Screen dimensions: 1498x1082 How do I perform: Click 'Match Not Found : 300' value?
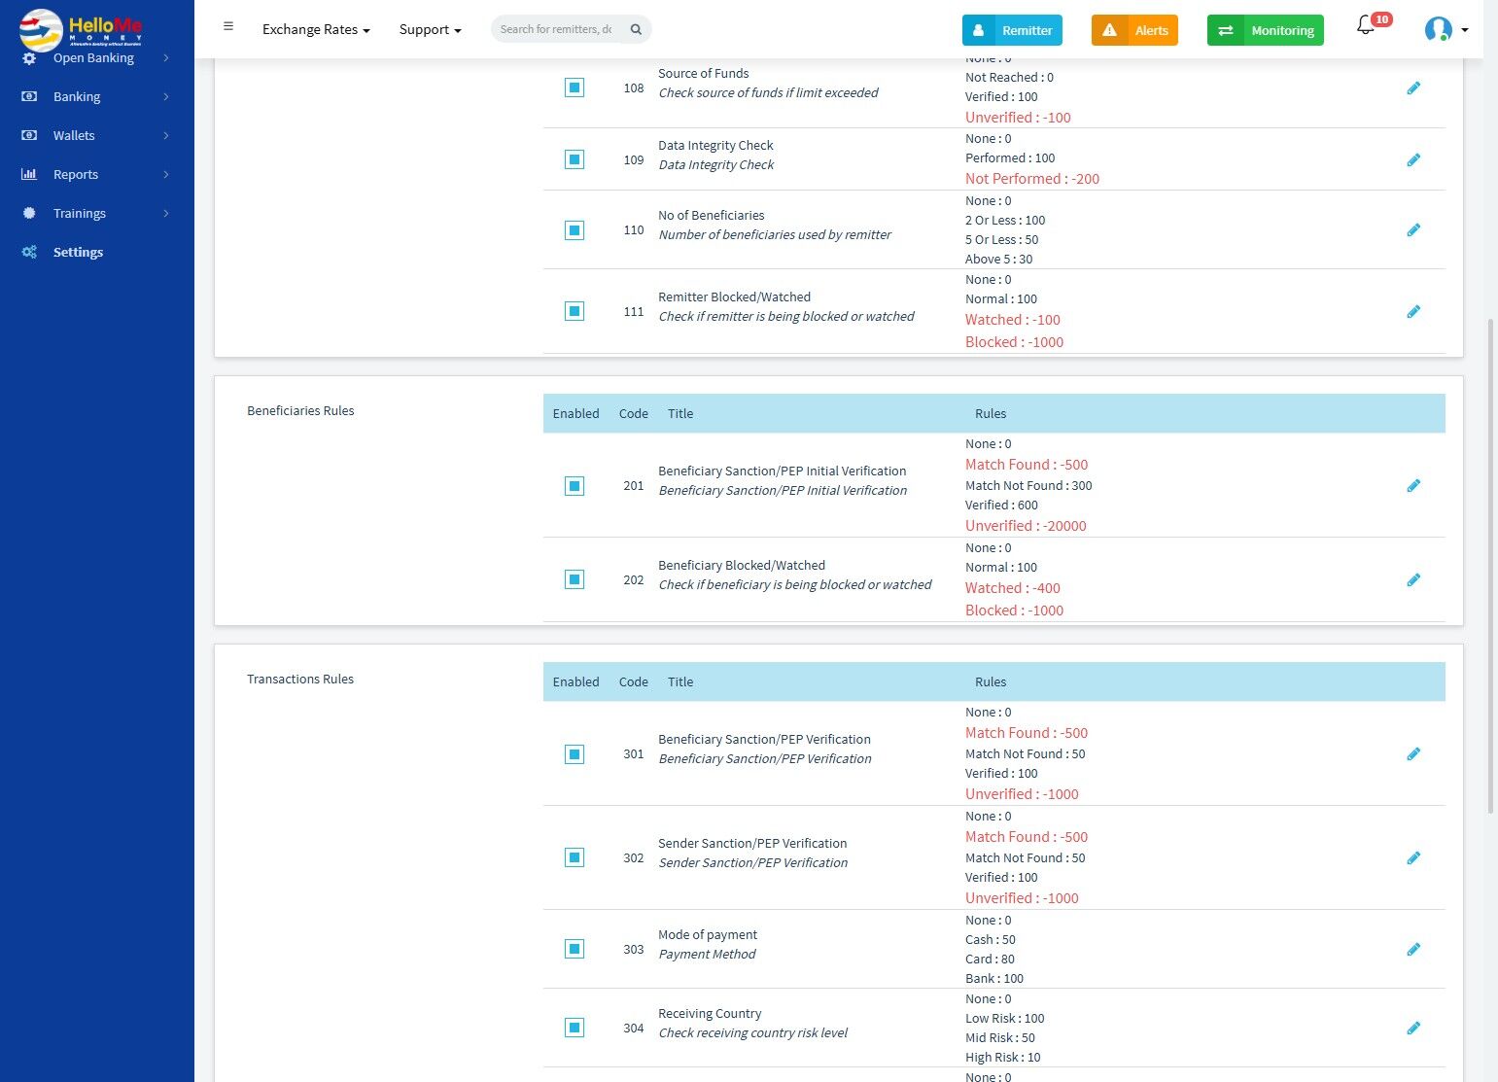1028,486
